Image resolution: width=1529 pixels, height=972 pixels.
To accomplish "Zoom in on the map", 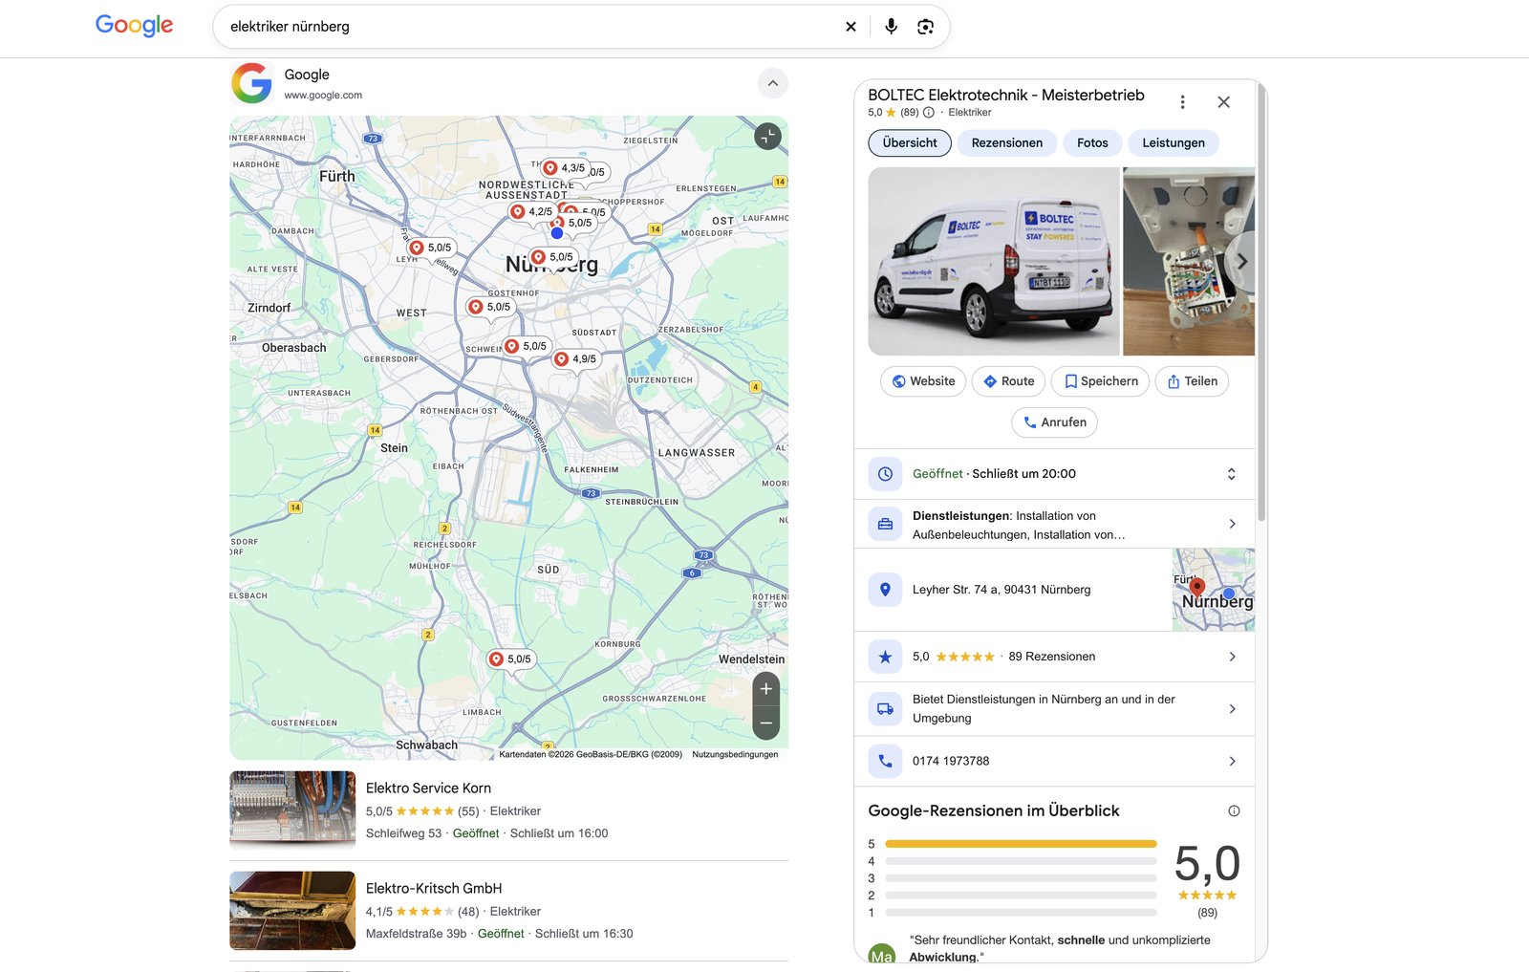I will (766, 688).
